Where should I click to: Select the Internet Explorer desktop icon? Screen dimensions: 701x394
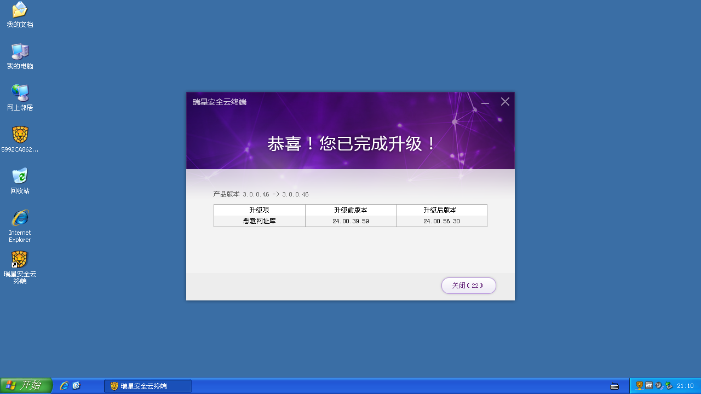pos(20,226)
